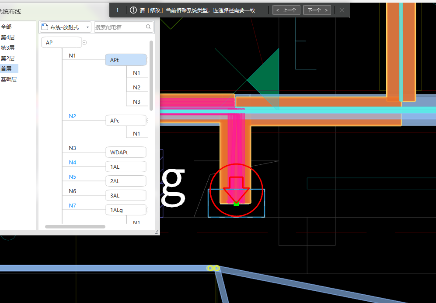Click N2 child circuit under APt
Image resolution: width=436 pixels, height=303 pixels.
point(136,88)
